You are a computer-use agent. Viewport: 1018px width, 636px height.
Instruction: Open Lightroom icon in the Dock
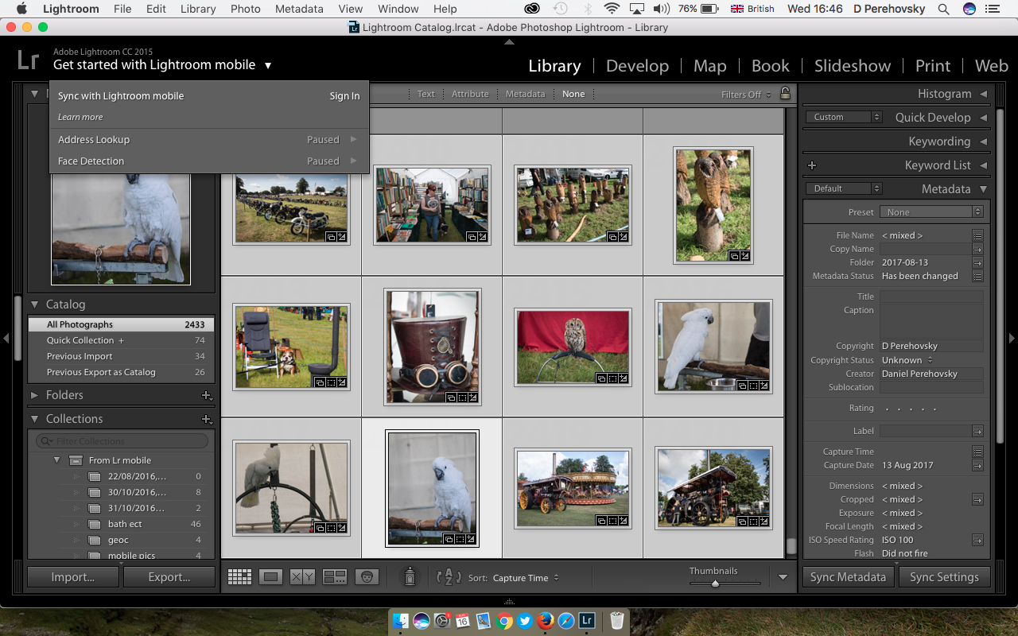pos(587,620)
